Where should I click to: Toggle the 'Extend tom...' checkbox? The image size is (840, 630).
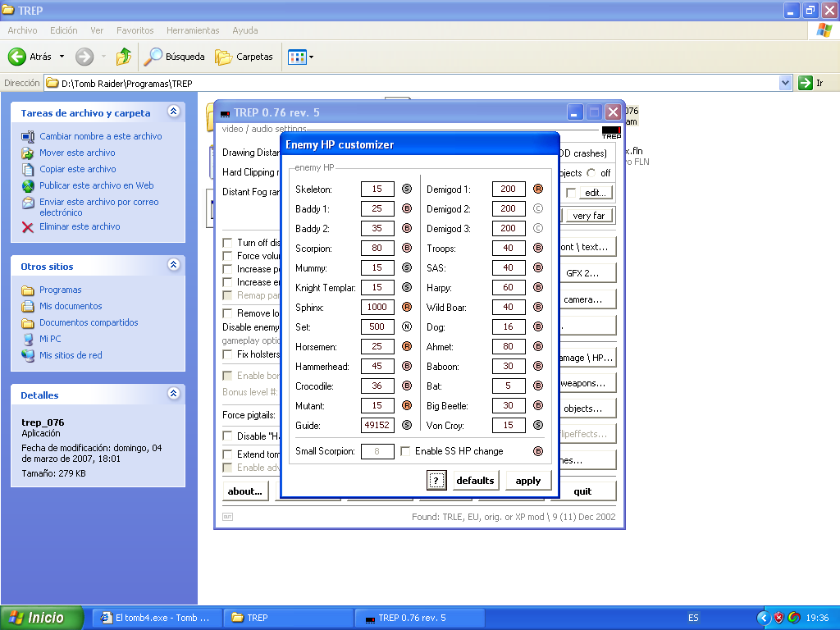coord(227,454)
